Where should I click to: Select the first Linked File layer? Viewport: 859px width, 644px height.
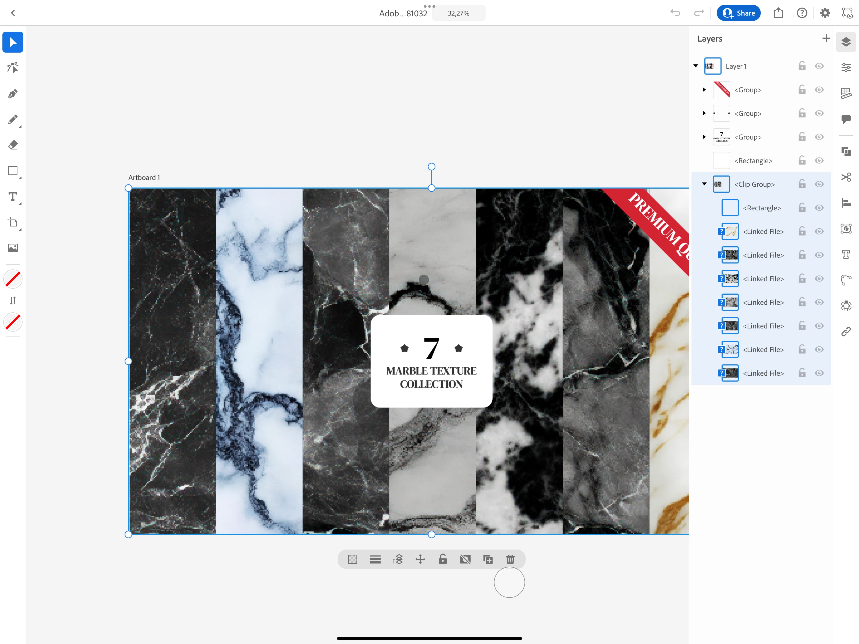pos(763,231)
